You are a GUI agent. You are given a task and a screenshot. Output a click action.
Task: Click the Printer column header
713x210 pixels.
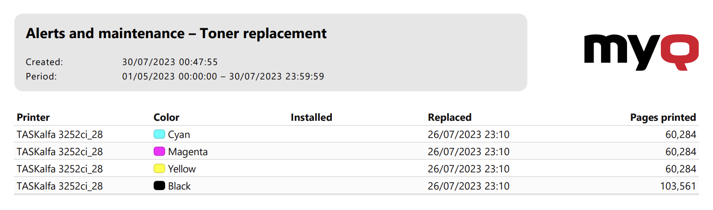33,118
